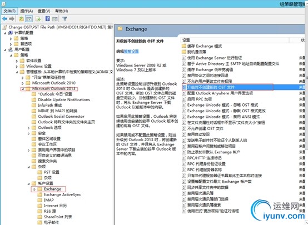Click the 策略设置 edit link

pyautogui.click(x=131, y=51)
